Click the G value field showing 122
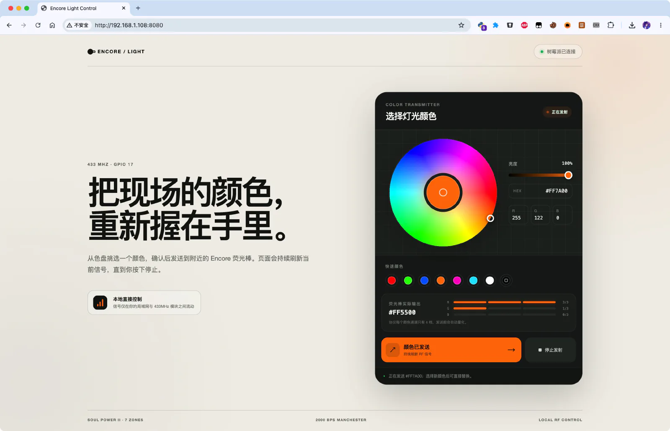This screenshot has width=670, height=431. click(x=540, y=215)
